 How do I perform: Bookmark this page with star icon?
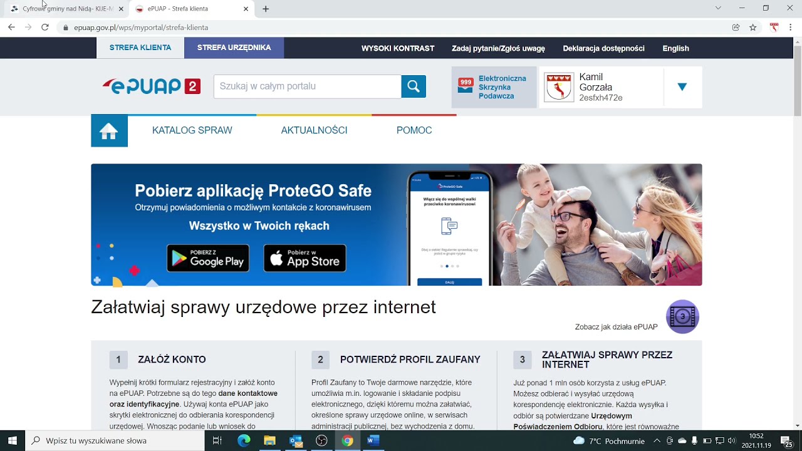[x=753, y=28]
